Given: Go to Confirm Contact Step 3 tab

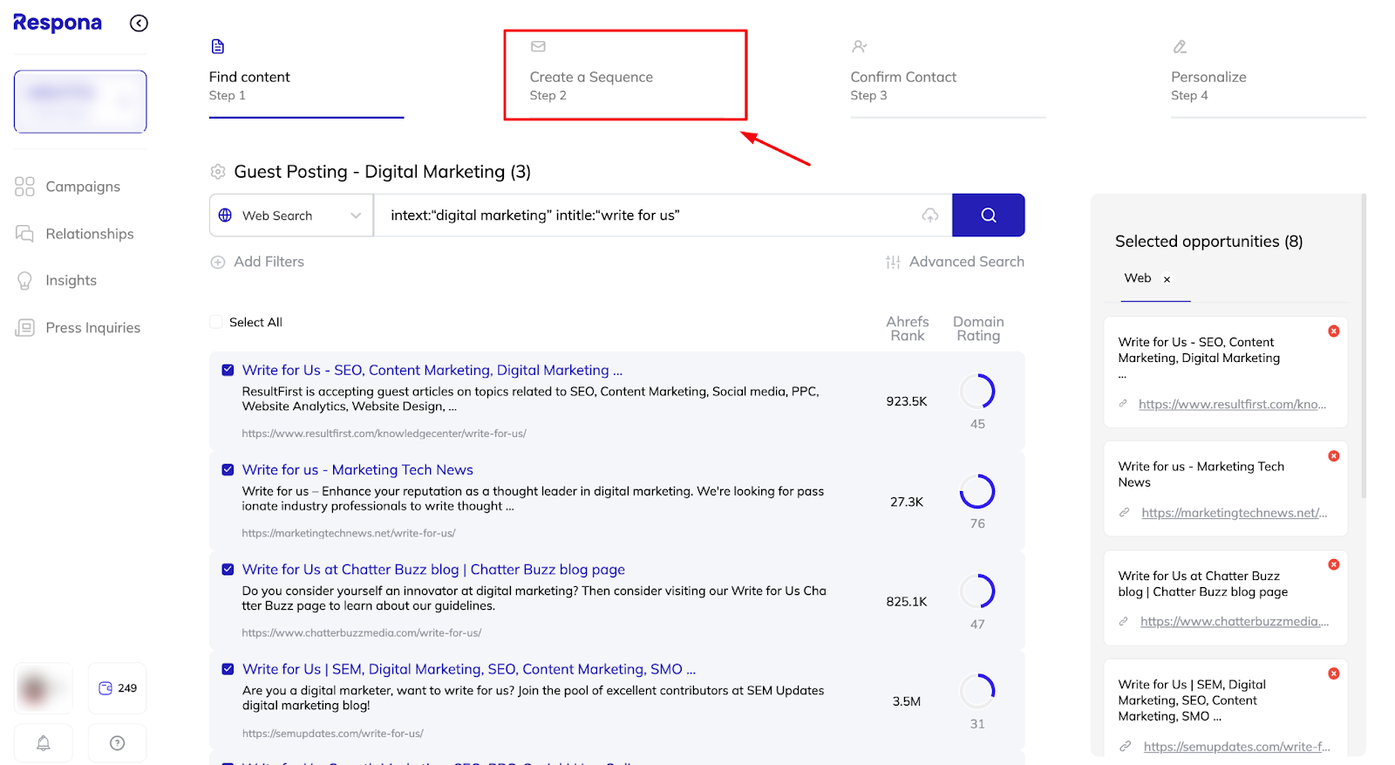Looking at the screenshot, I should [948, 77].
